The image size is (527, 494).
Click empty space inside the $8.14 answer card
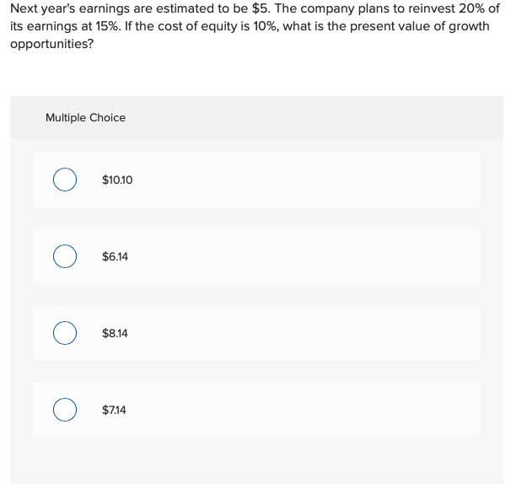point(303,333)
